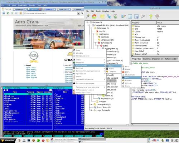This screenshot has width=179, height=143.
Task: Select Casts (0) in the pgAdmin tree
Action: coord(105,37)
